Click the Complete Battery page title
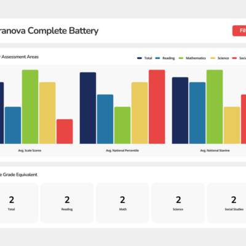246x246 pixels. pyautogui.click(x=49, y=31)
